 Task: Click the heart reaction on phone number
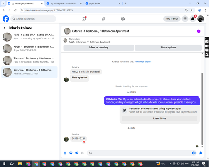click(84, 142)
